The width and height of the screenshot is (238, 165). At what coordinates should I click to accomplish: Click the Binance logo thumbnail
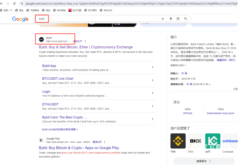coord(178,141)
